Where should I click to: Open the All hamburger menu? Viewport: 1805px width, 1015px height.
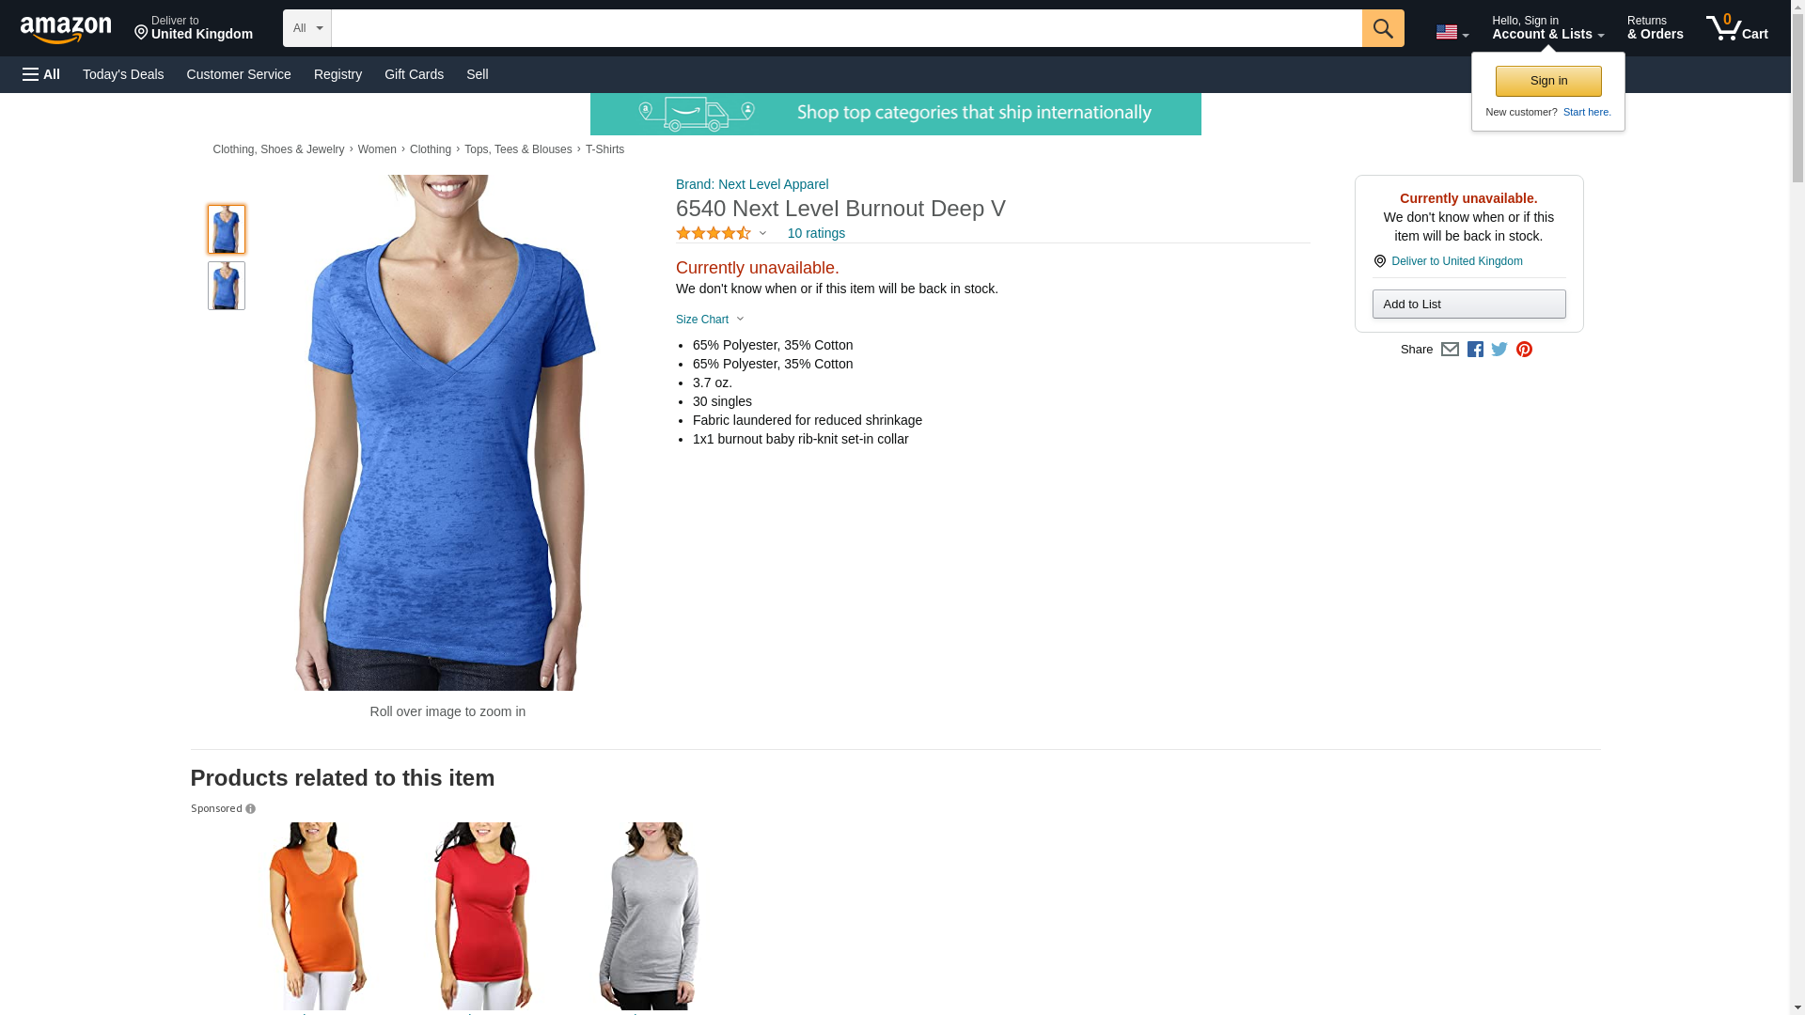point(41,74)
